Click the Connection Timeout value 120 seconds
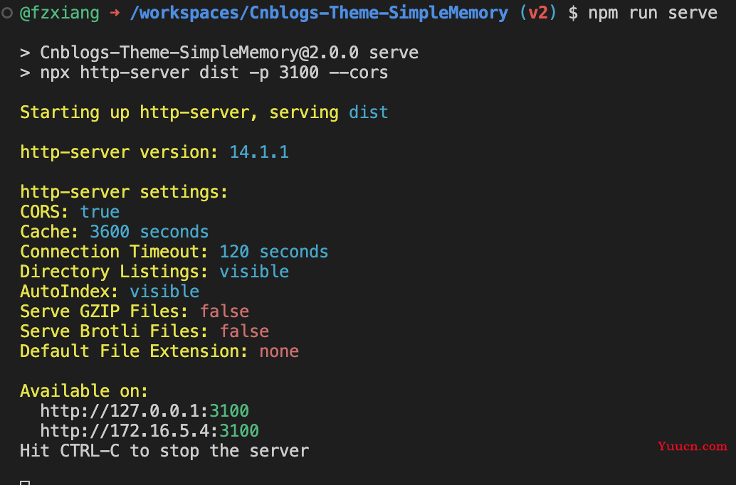Viewport: 736px width, 485px height. [x=274, y=252]
